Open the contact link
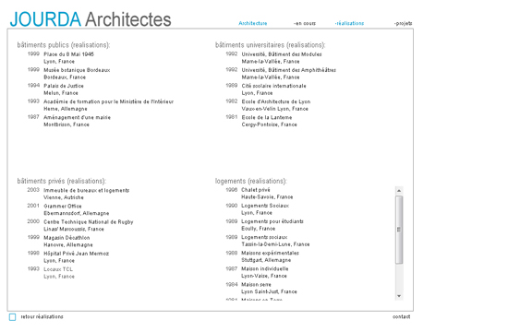Viewport: 508px width, 332px height. [402, 317]
